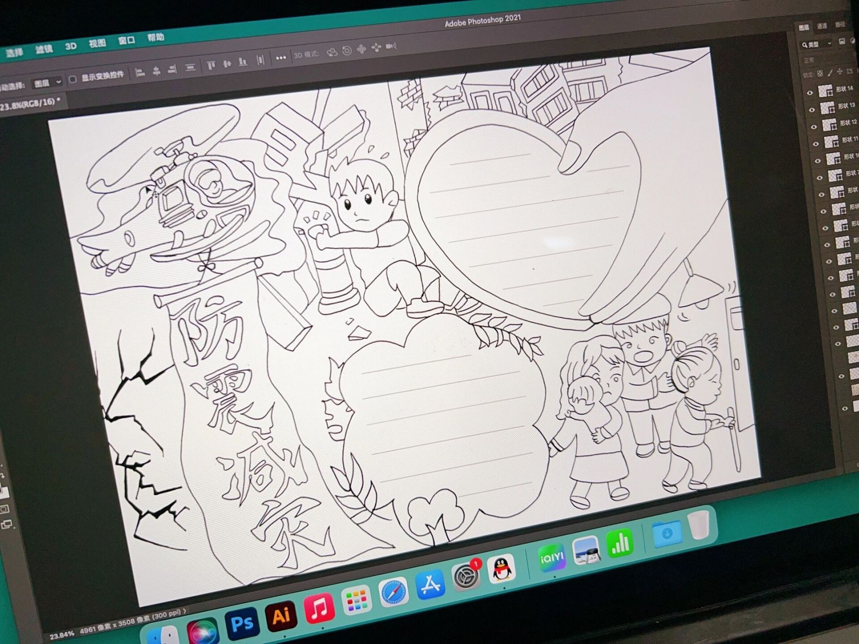Screen dimensions: 859x644
Task: Click the align top edges icon
Action: pyautogui.click(x=211, y=65)
